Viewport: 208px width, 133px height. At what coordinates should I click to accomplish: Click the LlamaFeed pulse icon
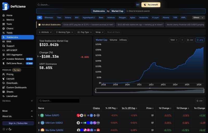pos(4,96)
